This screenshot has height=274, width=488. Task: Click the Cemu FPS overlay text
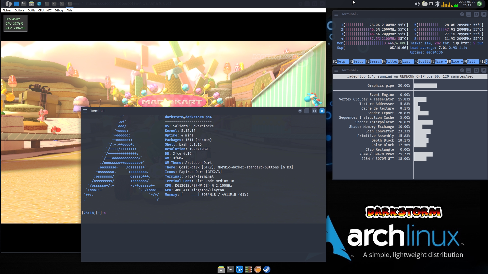13,19
